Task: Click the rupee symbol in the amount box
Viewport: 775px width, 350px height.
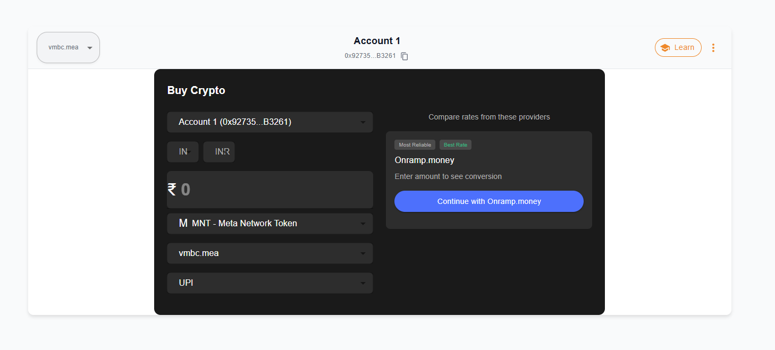Action: [172, 190]
